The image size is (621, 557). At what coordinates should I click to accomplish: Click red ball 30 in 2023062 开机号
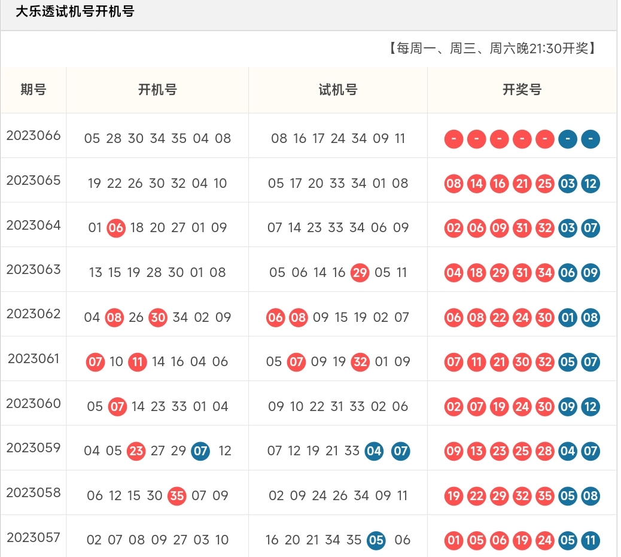(x=158, y=317)
